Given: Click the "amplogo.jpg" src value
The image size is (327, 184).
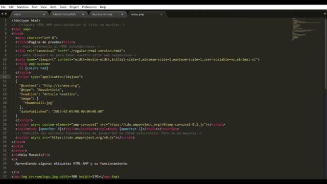Looking at the screenshot, I should (46, 176).
